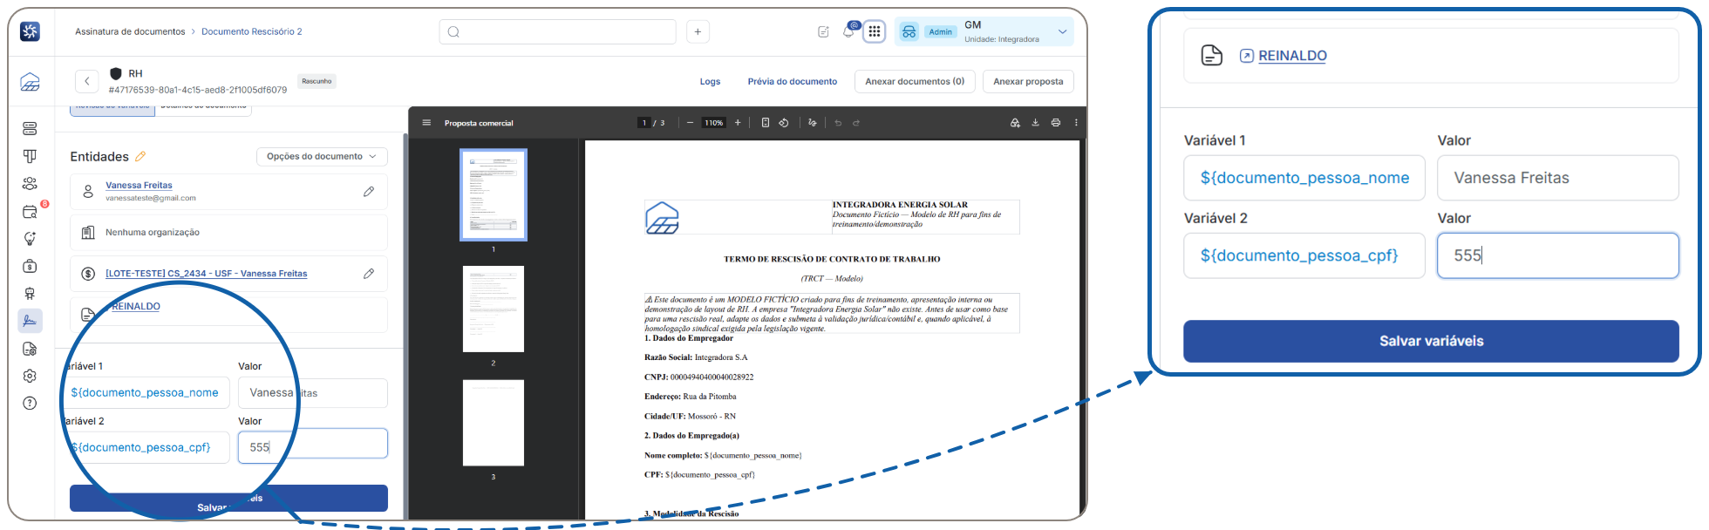Image resolution: width=1709 pixels, height=530 pixels.
Task: Expand the GM user account dropdown
Action: [984, 31]
